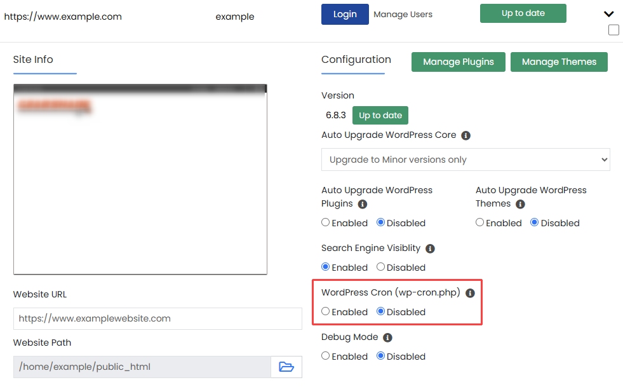Click info icon next to Auto Upgrade Themes

[520, 204]
